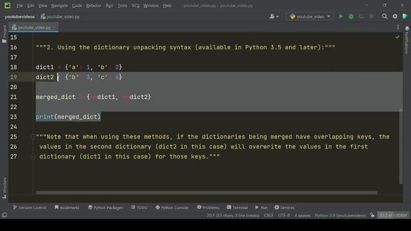Click the Stop process square icon

371,17
